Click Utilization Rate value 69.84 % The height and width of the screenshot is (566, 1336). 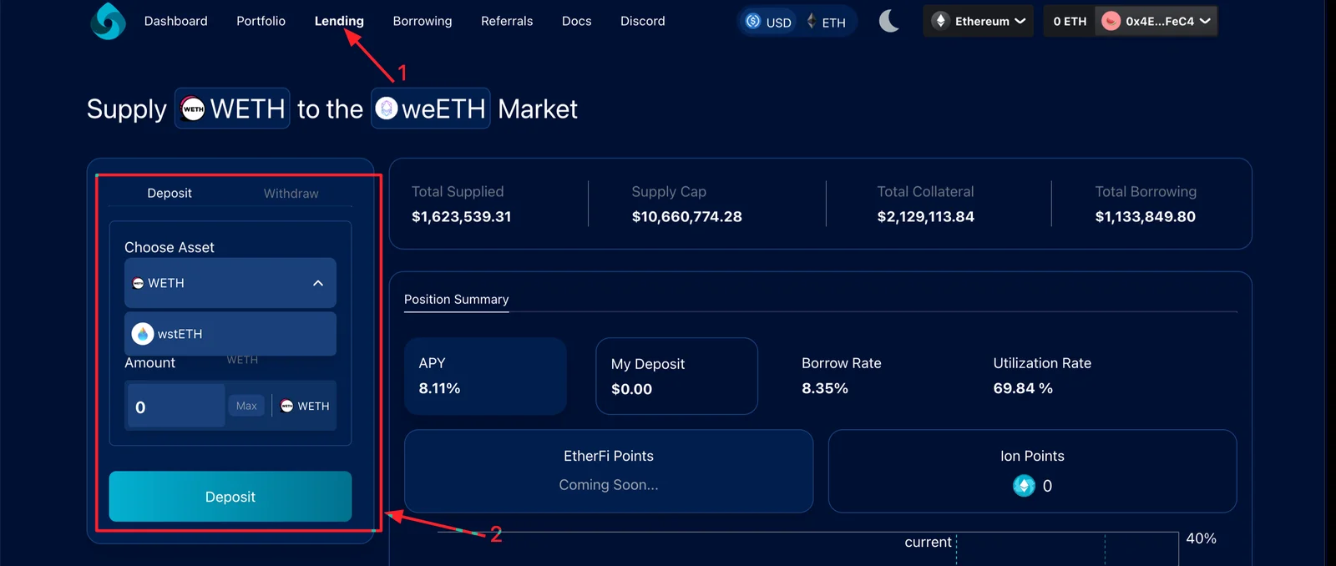pyautogui.click(x=1023, y=388)
